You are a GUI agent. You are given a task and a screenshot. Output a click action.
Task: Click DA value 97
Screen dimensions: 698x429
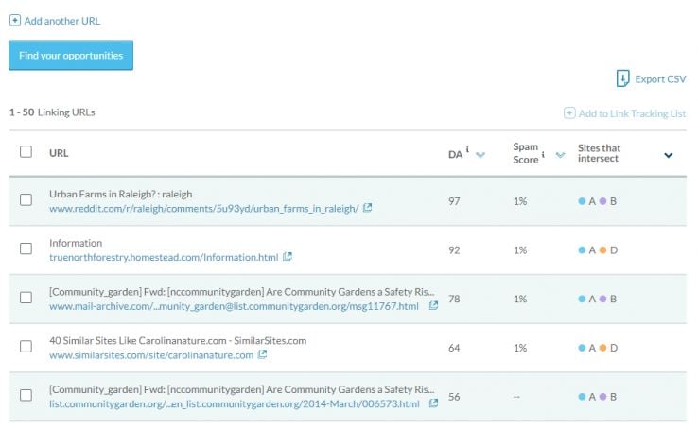point(454,201)
